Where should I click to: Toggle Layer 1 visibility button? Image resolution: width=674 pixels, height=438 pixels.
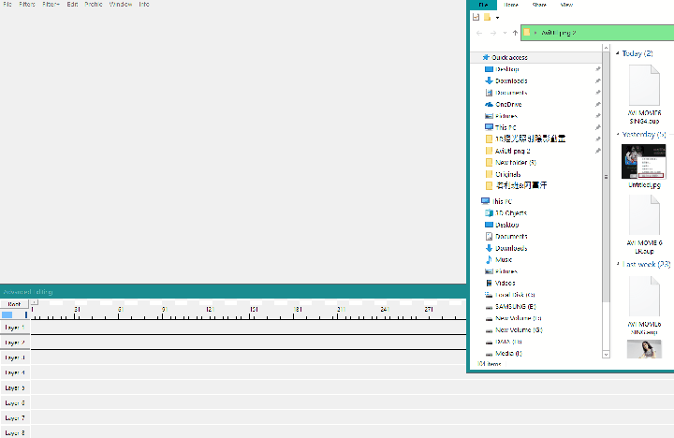(15, 328)
